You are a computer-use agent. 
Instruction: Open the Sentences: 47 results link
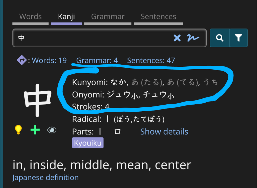pyautogui.click(x=151, y=61)
